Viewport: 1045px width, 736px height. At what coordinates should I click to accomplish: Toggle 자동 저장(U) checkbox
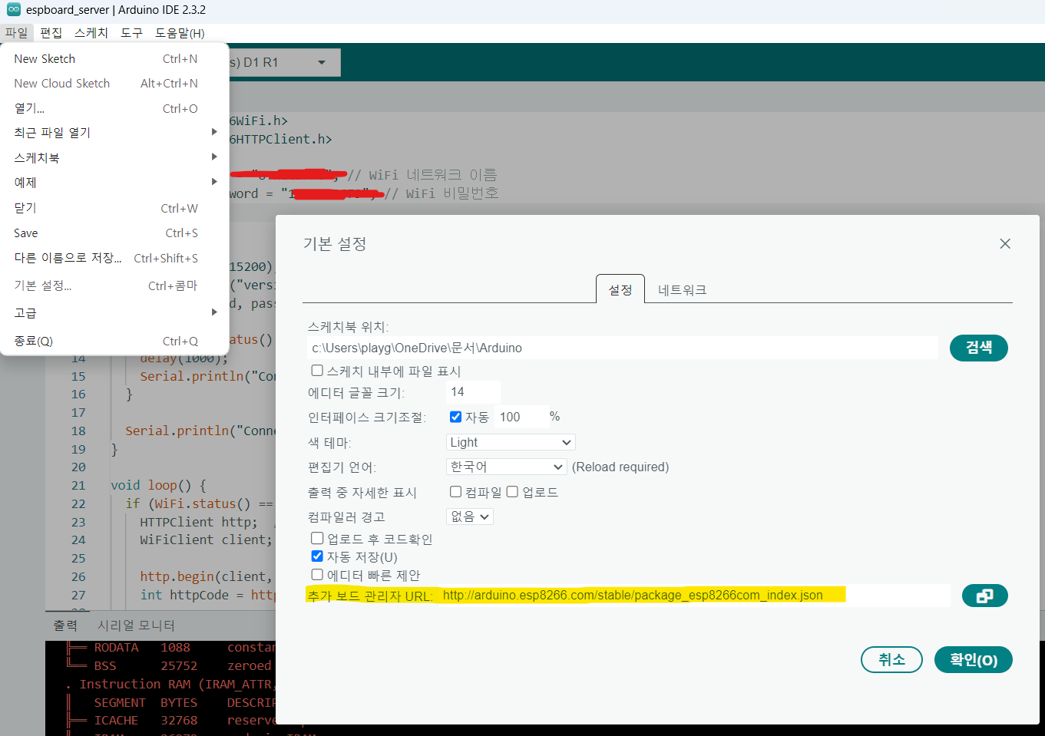317,556
